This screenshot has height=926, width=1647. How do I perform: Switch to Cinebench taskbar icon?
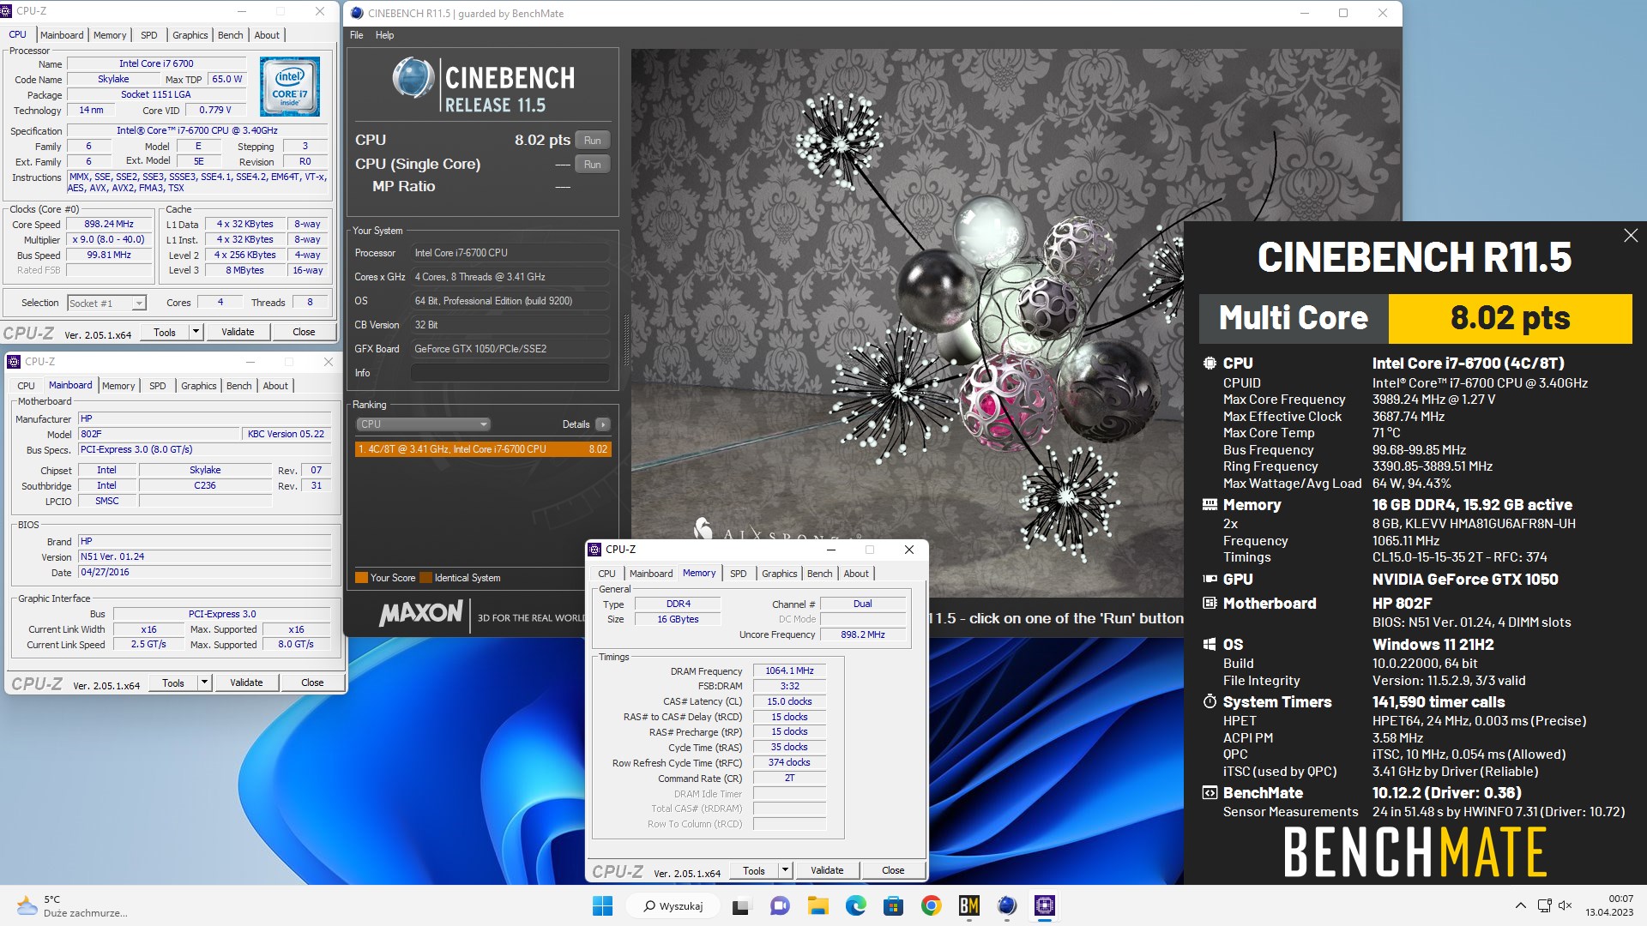(x=1007, y=905)
